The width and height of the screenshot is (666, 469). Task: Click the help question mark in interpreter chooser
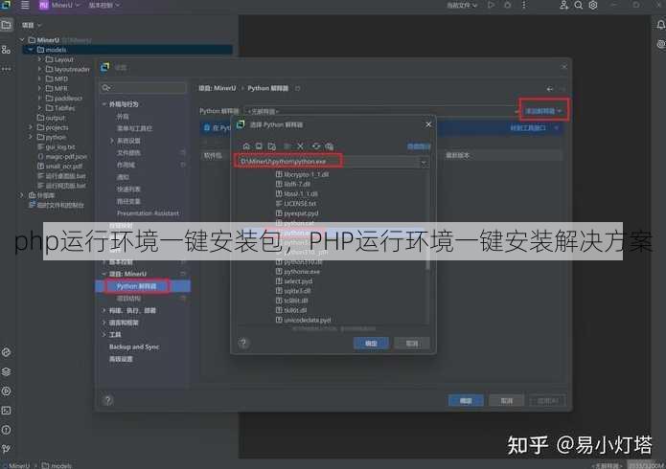tap(243, 343)
